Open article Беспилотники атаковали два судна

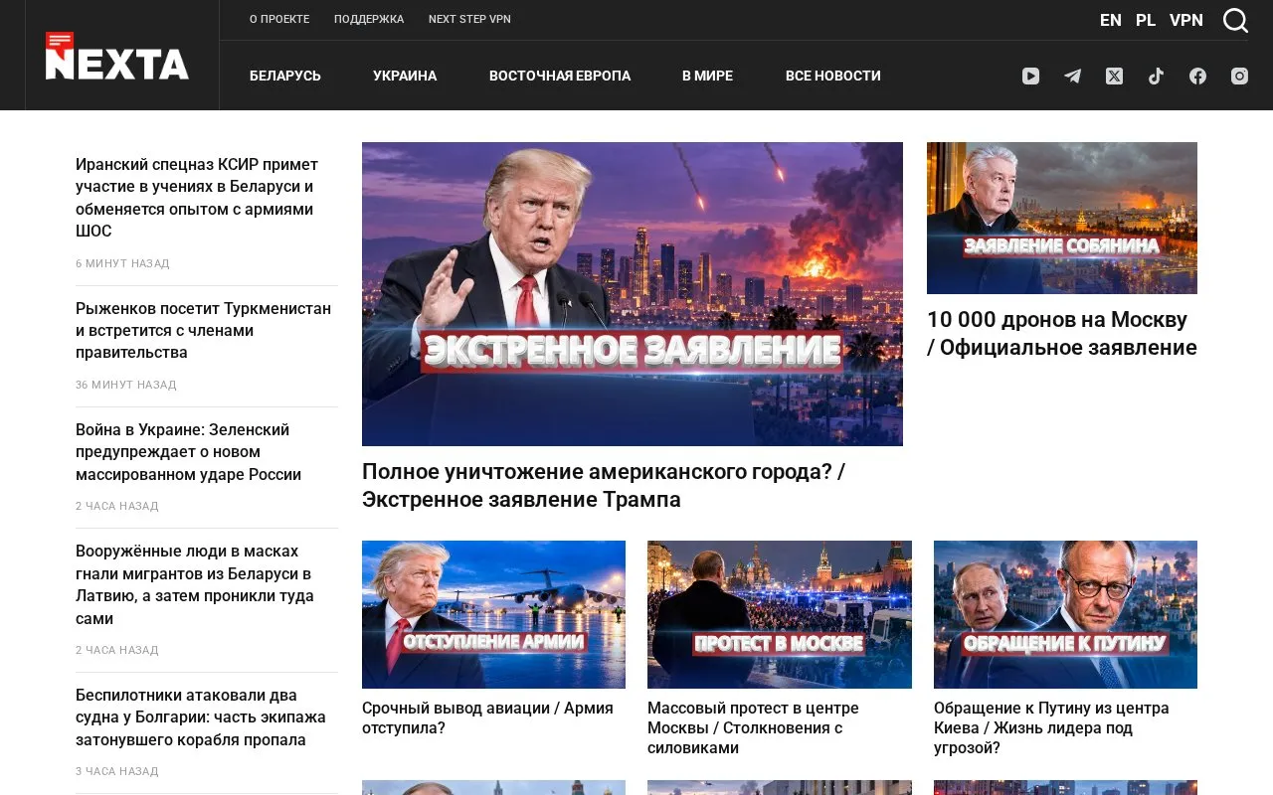(x=201, y=717)
